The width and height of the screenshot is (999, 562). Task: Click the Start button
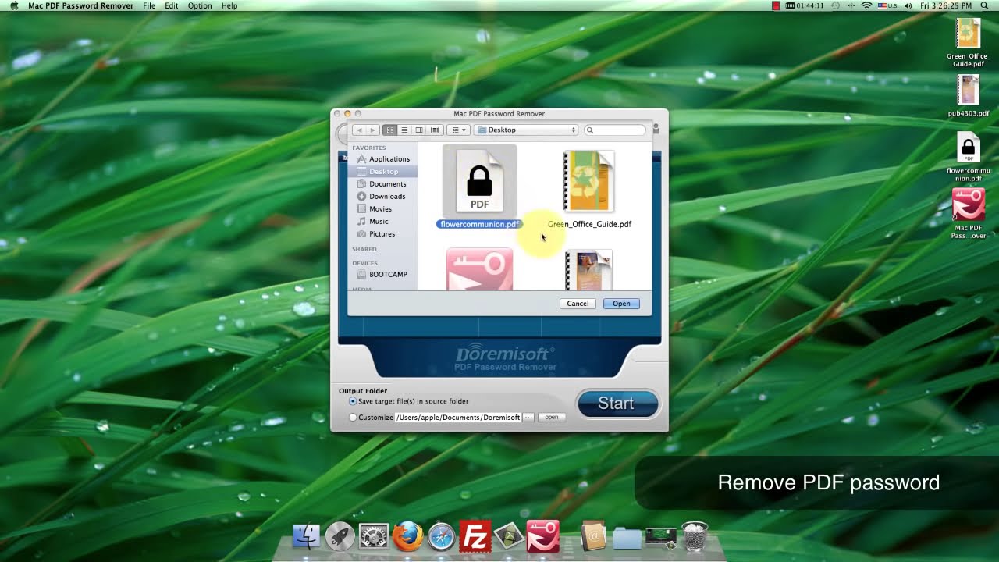pyautogui.click(x=617, y=404)
